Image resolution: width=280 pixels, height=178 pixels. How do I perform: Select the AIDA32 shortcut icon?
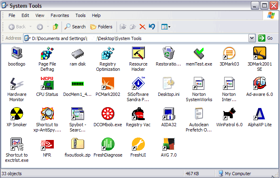[x=168, y=114]
